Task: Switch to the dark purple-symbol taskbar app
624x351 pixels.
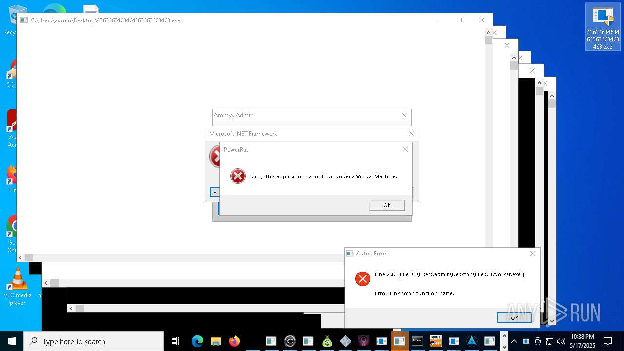Action: click(x=364, y=341)
